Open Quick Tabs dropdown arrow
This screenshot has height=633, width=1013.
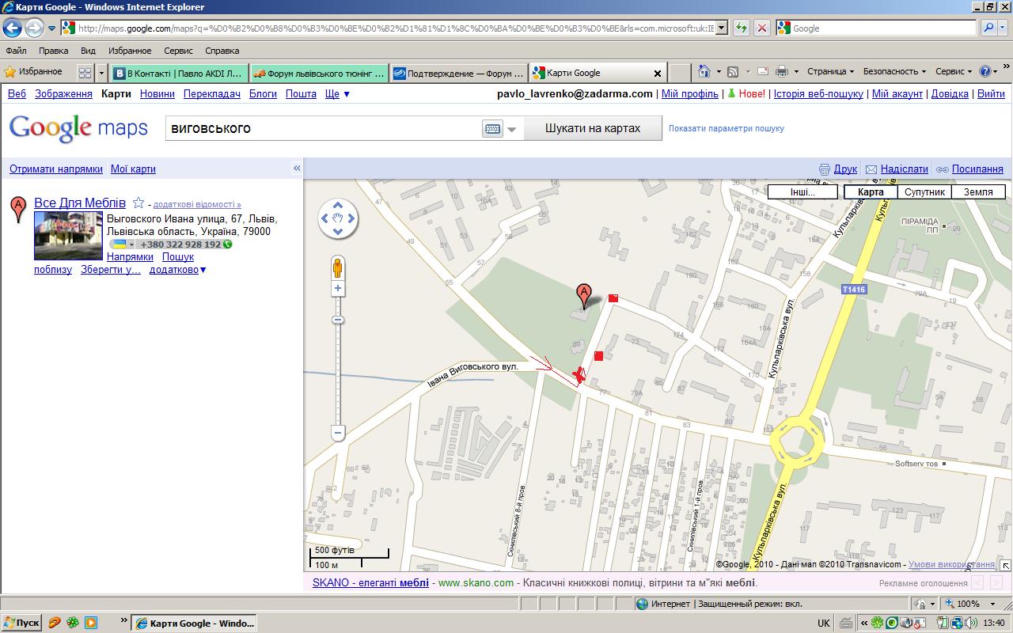[101, 73]
